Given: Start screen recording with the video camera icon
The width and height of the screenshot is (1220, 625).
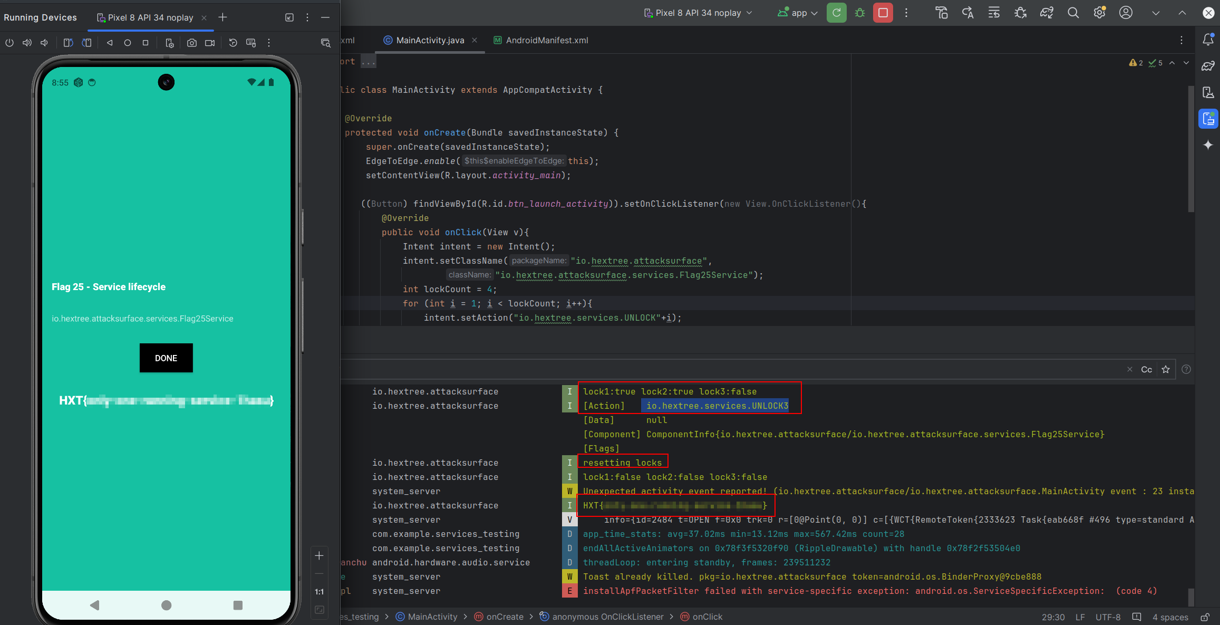Looking at the screenshot, I should click(210, 43).
